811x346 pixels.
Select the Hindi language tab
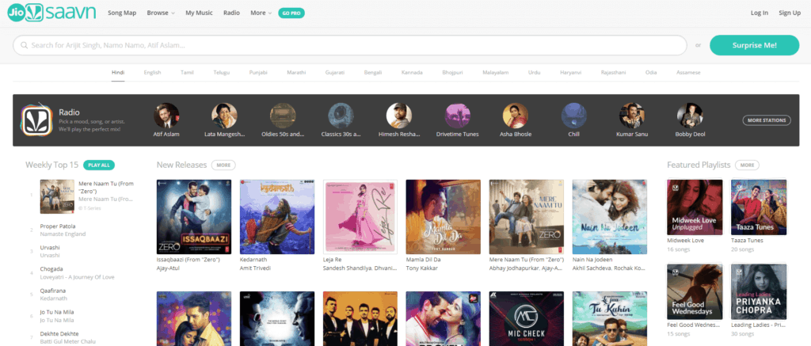(118, 72)
